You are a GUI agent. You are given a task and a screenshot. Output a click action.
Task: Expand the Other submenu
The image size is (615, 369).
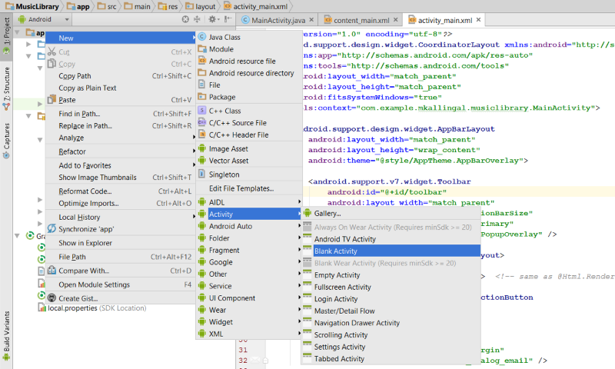pyautogui.click(x=249, y=274)
